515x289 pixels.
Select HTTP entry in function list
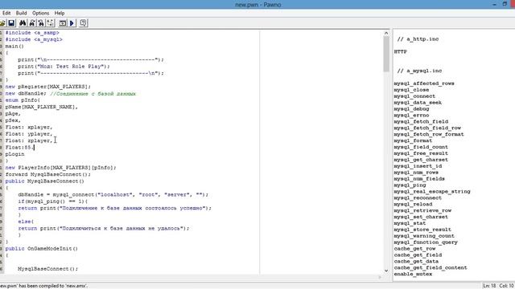401,51
